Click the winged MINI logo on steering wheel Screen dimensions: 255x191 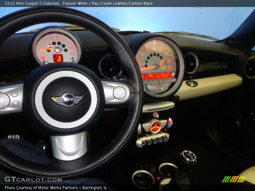[67, 100]
